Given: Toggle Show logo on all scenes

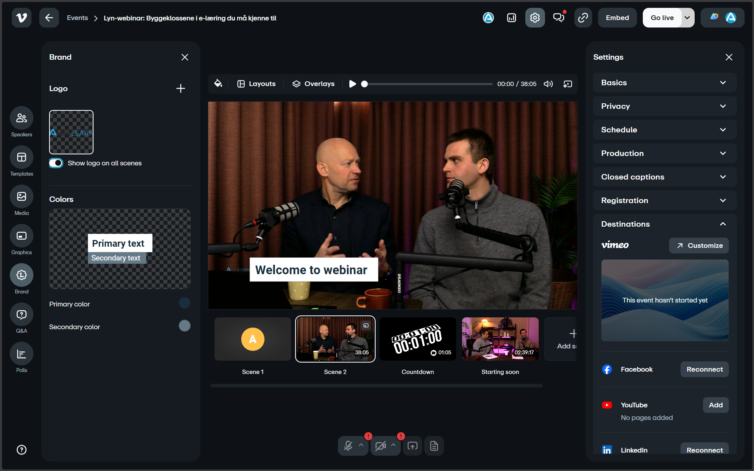Looking at the screenshot, I should (x=56, y=163).
